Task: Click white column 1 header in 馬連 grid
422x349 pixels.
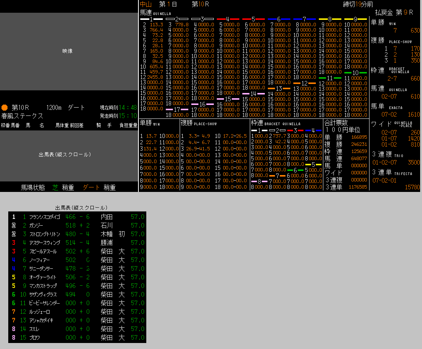Action: click(151, 19)
